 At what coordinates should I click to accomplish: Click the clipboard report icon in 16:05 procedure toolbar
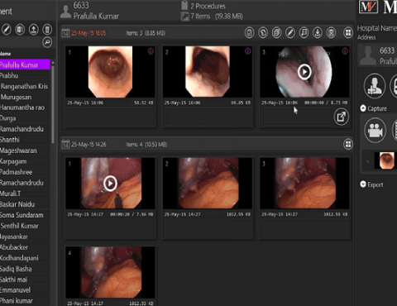249,33
